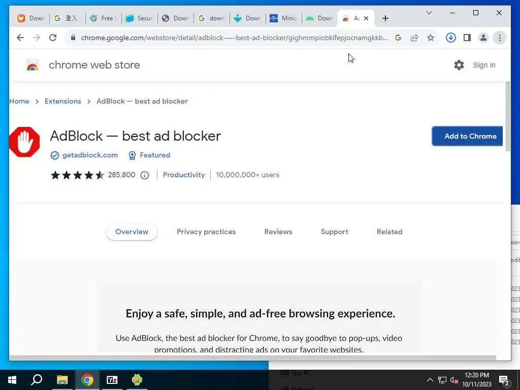
Task: Show rating info tooltip icon
Action: (145, 175)
